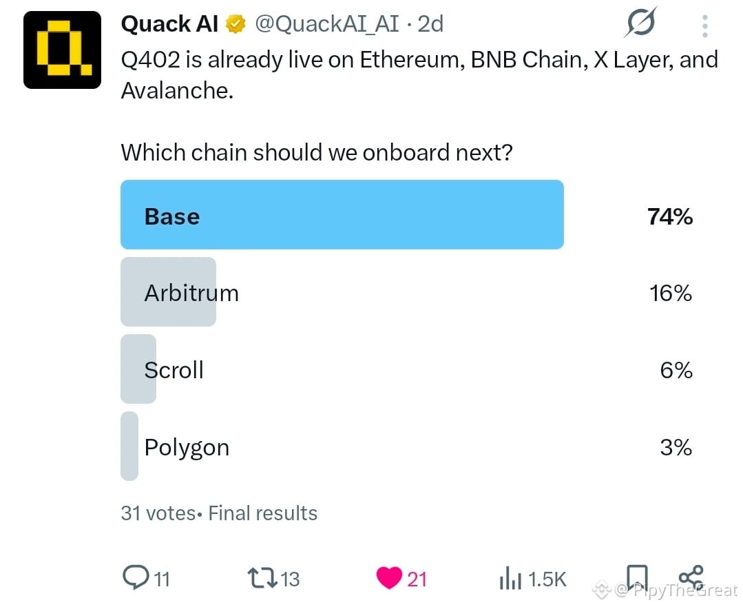743x607 pixels.
Task: Select the Arbitrum poll option
Action: pyautogui.click(x=408, y=292)
